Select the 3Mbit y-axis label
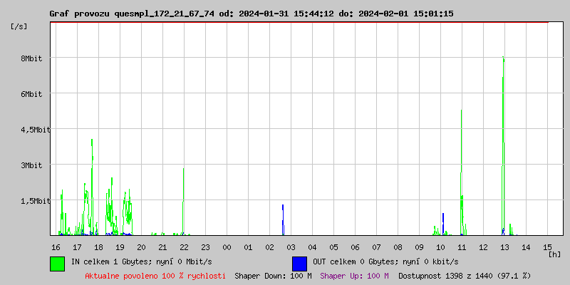The width and height of the screenshot is (570, 285). (31, 165)
